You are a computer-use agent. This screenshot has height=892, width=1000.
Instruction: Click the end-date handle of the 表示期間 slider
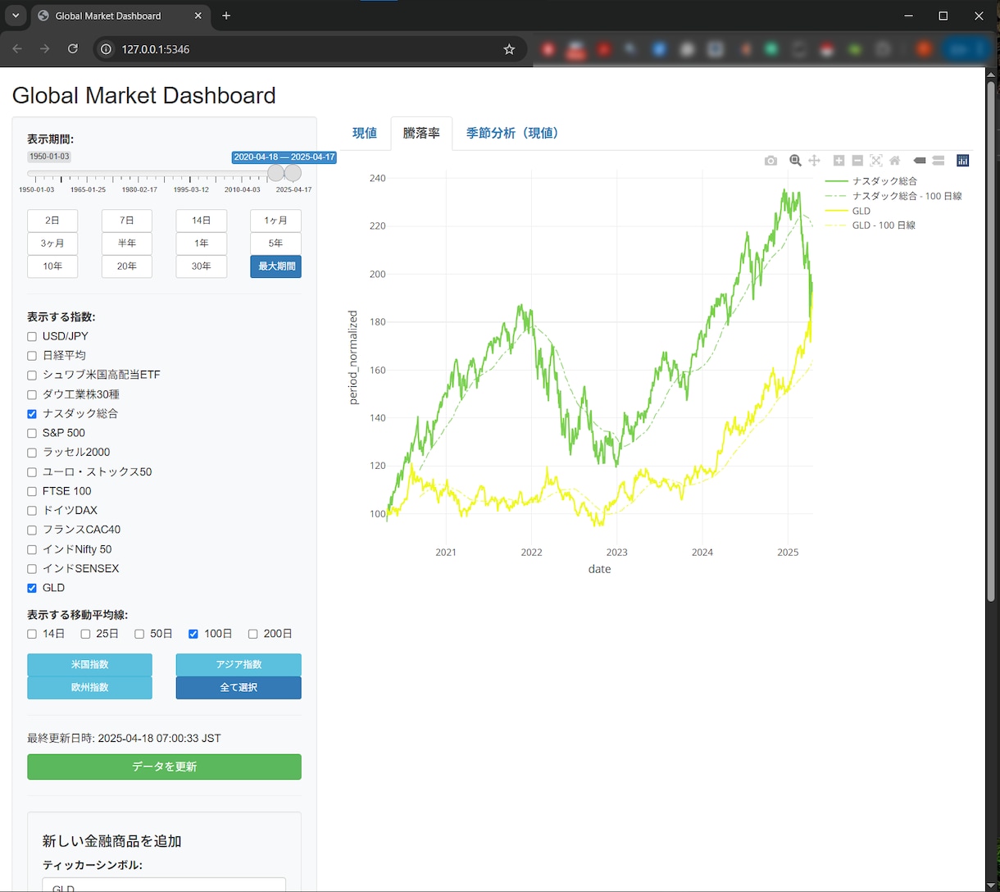click(293, 173)
